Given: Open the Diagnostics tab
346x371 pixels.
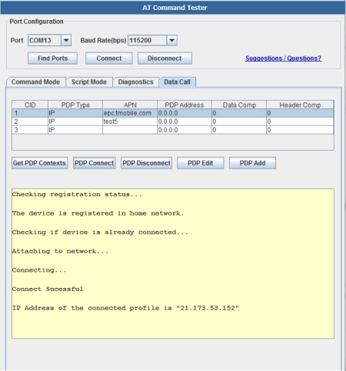Looking at the screenshot, I should [135, 82].
